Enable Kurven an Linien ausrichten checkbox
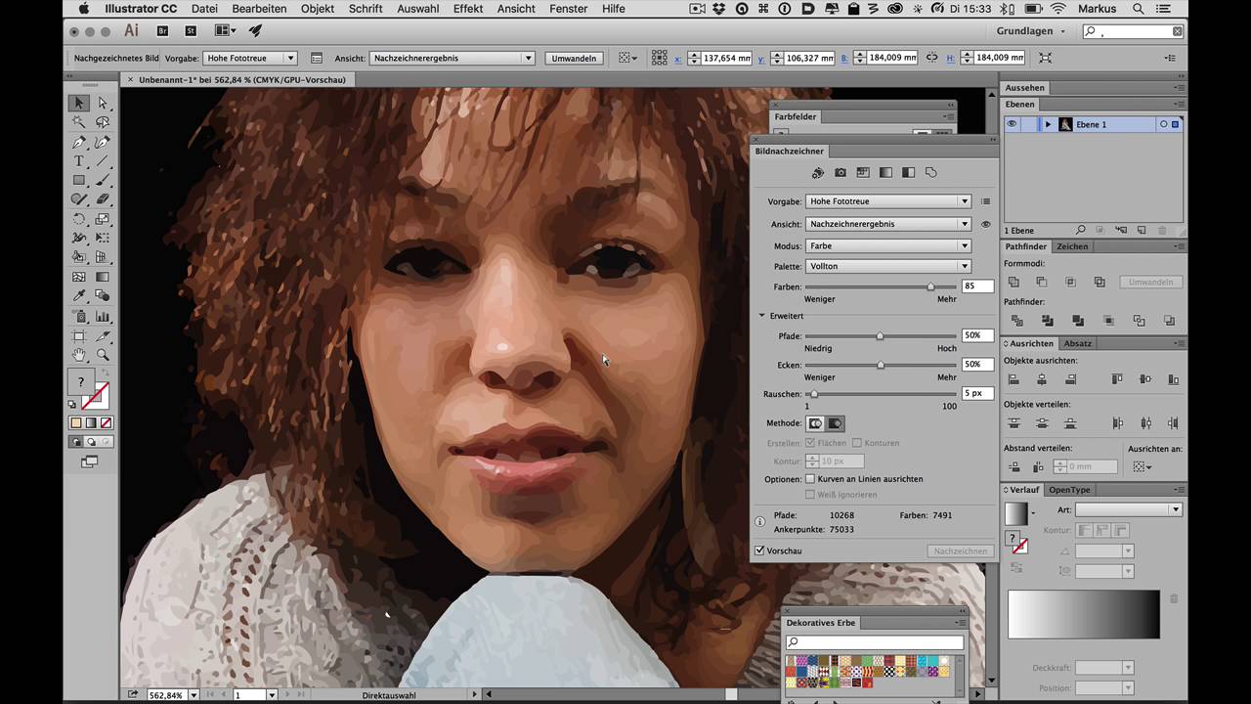 point(809,479)
